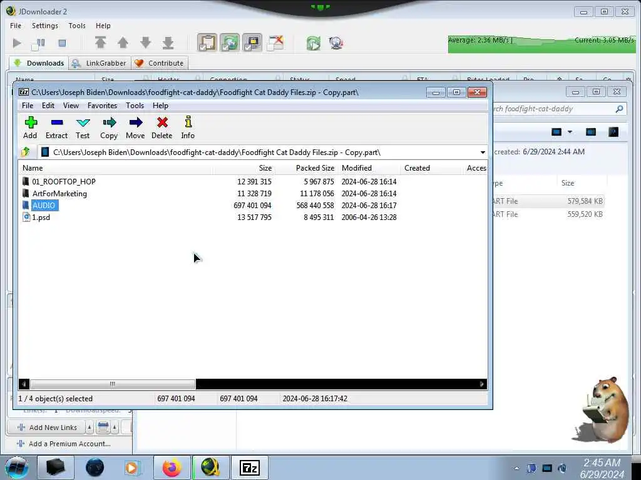The height and width of the screenshot is (480, 641).
Task: Switch to the Contribute tab
Action: (x=160, y=63)
